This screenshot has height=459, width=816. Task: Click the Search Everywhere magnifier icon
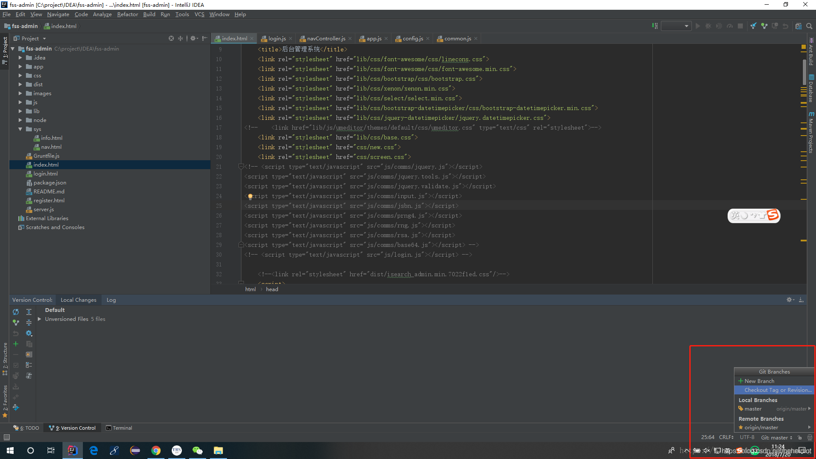[x=809, y=26]
